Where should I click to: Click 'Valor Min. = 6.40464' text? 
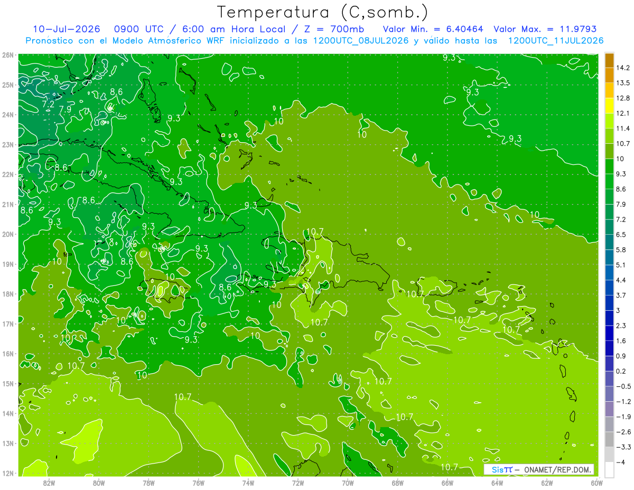(x=433, y=29)
